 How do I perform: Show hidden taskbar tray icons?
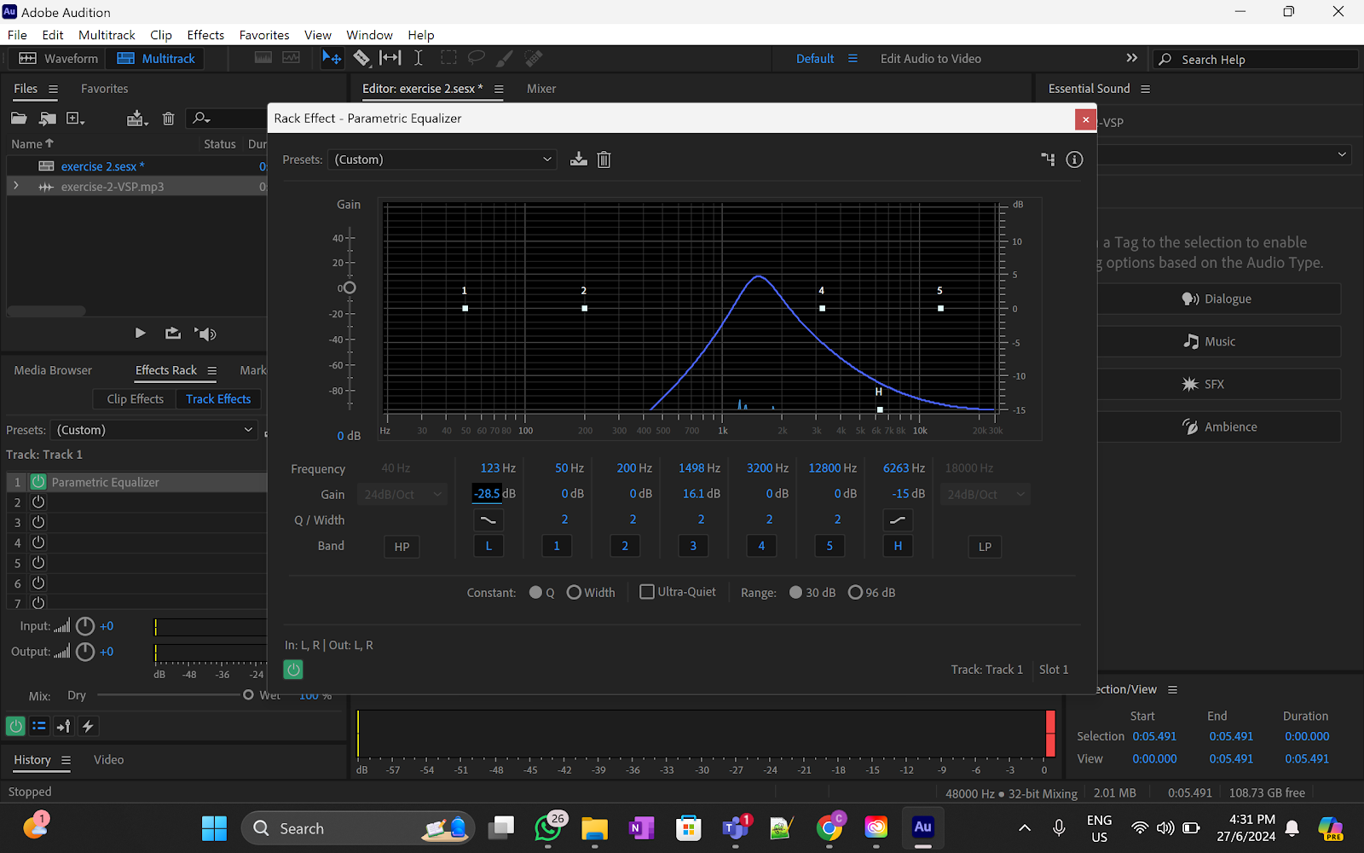click(1025, 827)
